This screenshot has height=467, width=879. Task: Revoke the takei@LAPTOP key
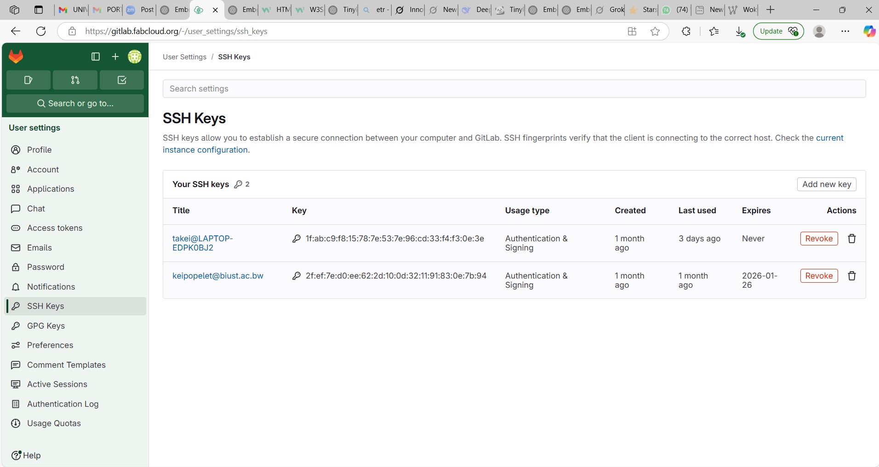click(819, 239)
